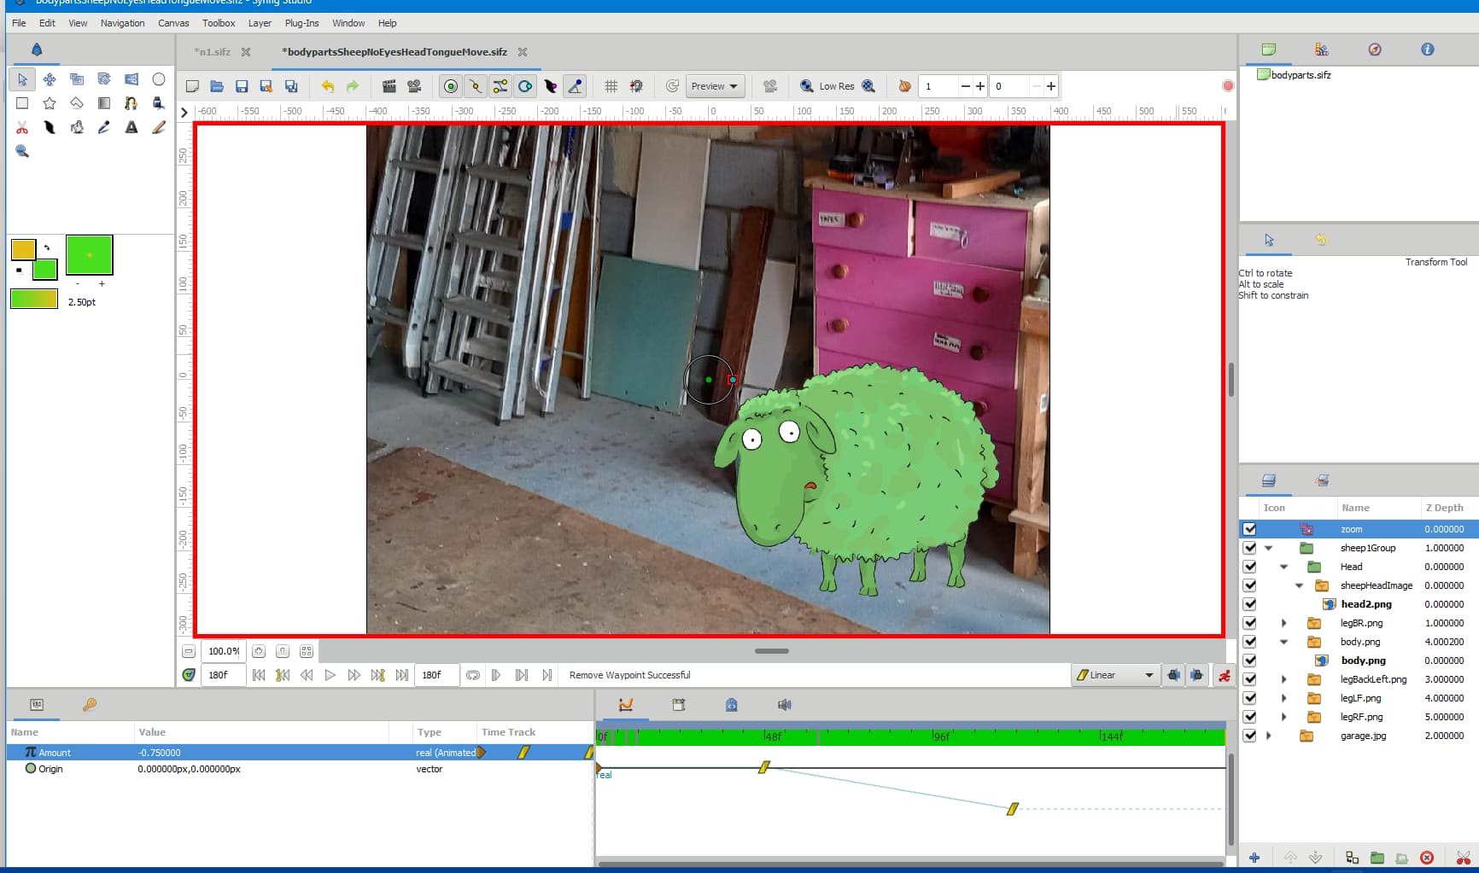
Task: Pick the Scissors cutout tool
Action: [22, 127]
